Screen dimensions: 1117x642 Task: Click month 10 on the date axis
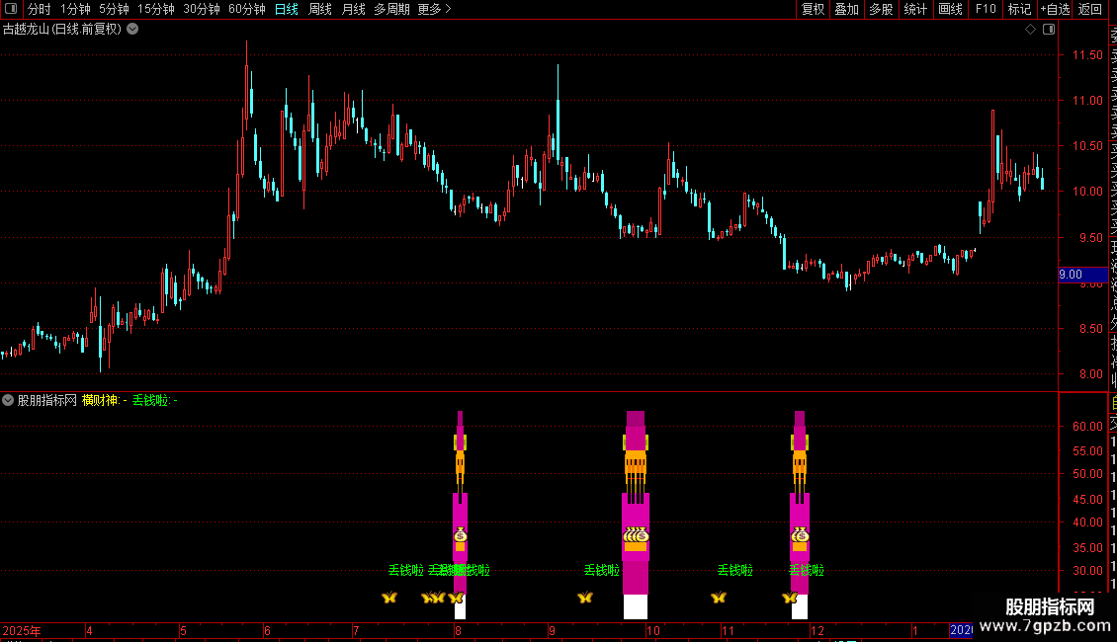tap(653, 630)
